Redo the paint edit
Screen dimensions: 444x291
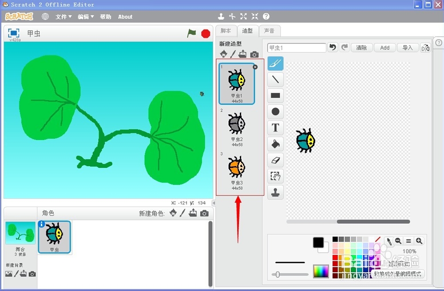click(x=345, y=48)
